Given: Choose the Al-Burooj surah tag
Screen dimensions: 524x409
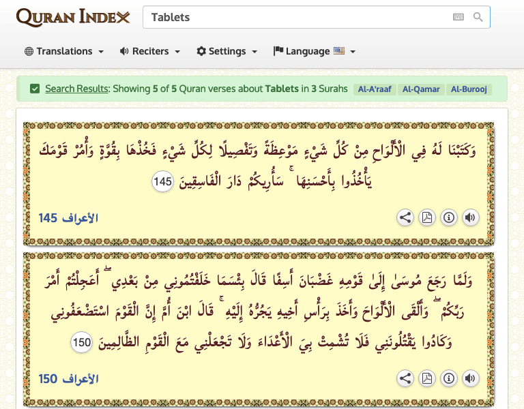Looking at the screenshot, I should click(469, 89).
